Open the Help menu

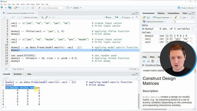click(47, 4)
